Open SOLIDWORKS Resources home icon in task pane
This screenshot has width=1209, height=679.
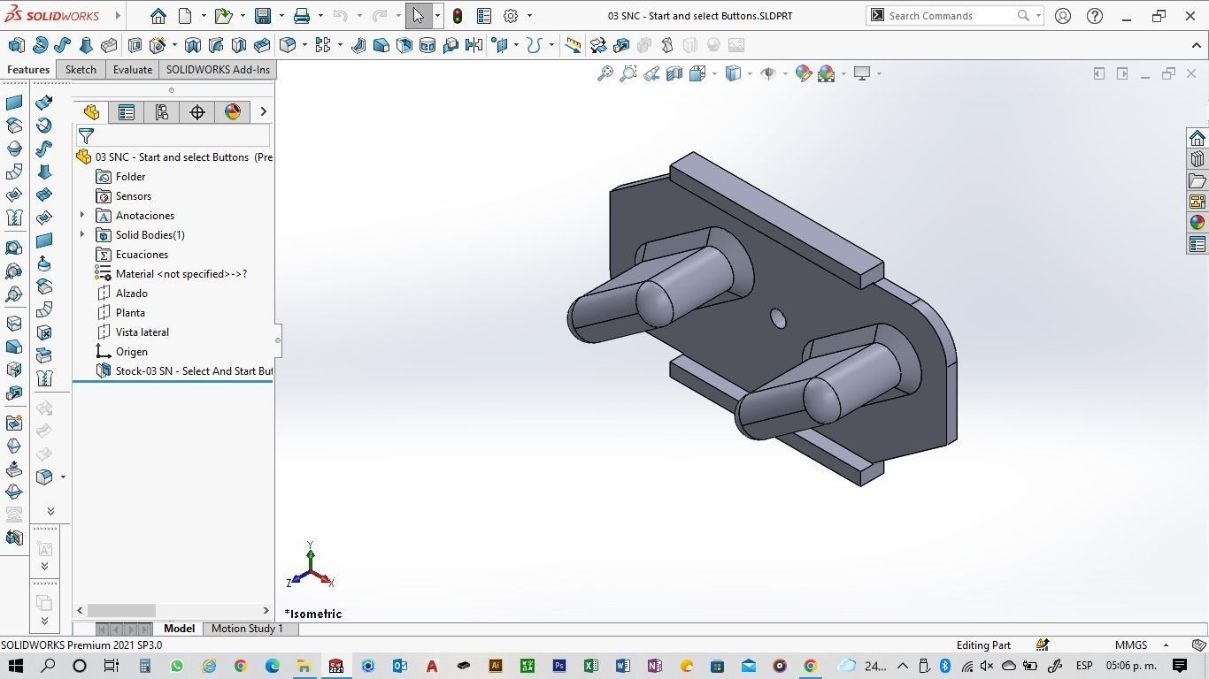1197,138
